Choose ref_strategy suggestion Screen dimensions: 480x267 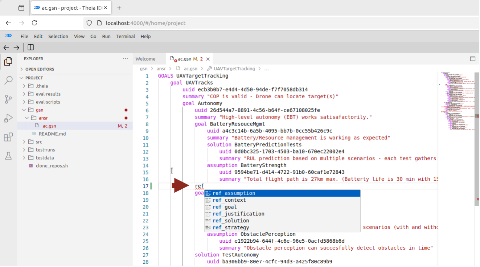point(282,228)
